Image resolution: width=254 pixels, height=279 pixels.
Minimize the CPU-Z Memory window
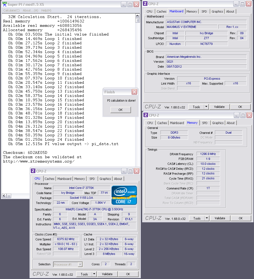pyautogui.click(x=236, y=115)
